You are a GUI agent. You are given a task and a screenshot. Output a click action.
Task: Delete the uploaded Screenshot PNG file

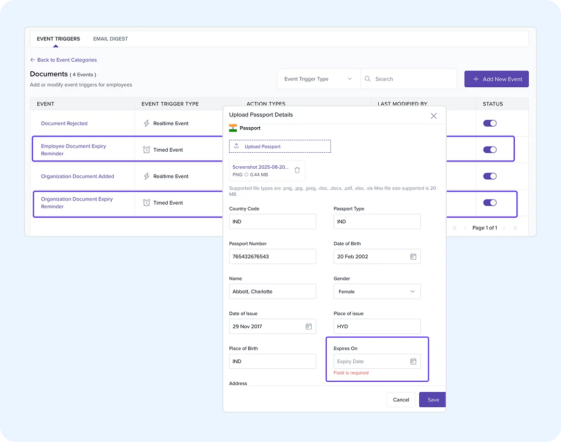(x=297, y=170)
